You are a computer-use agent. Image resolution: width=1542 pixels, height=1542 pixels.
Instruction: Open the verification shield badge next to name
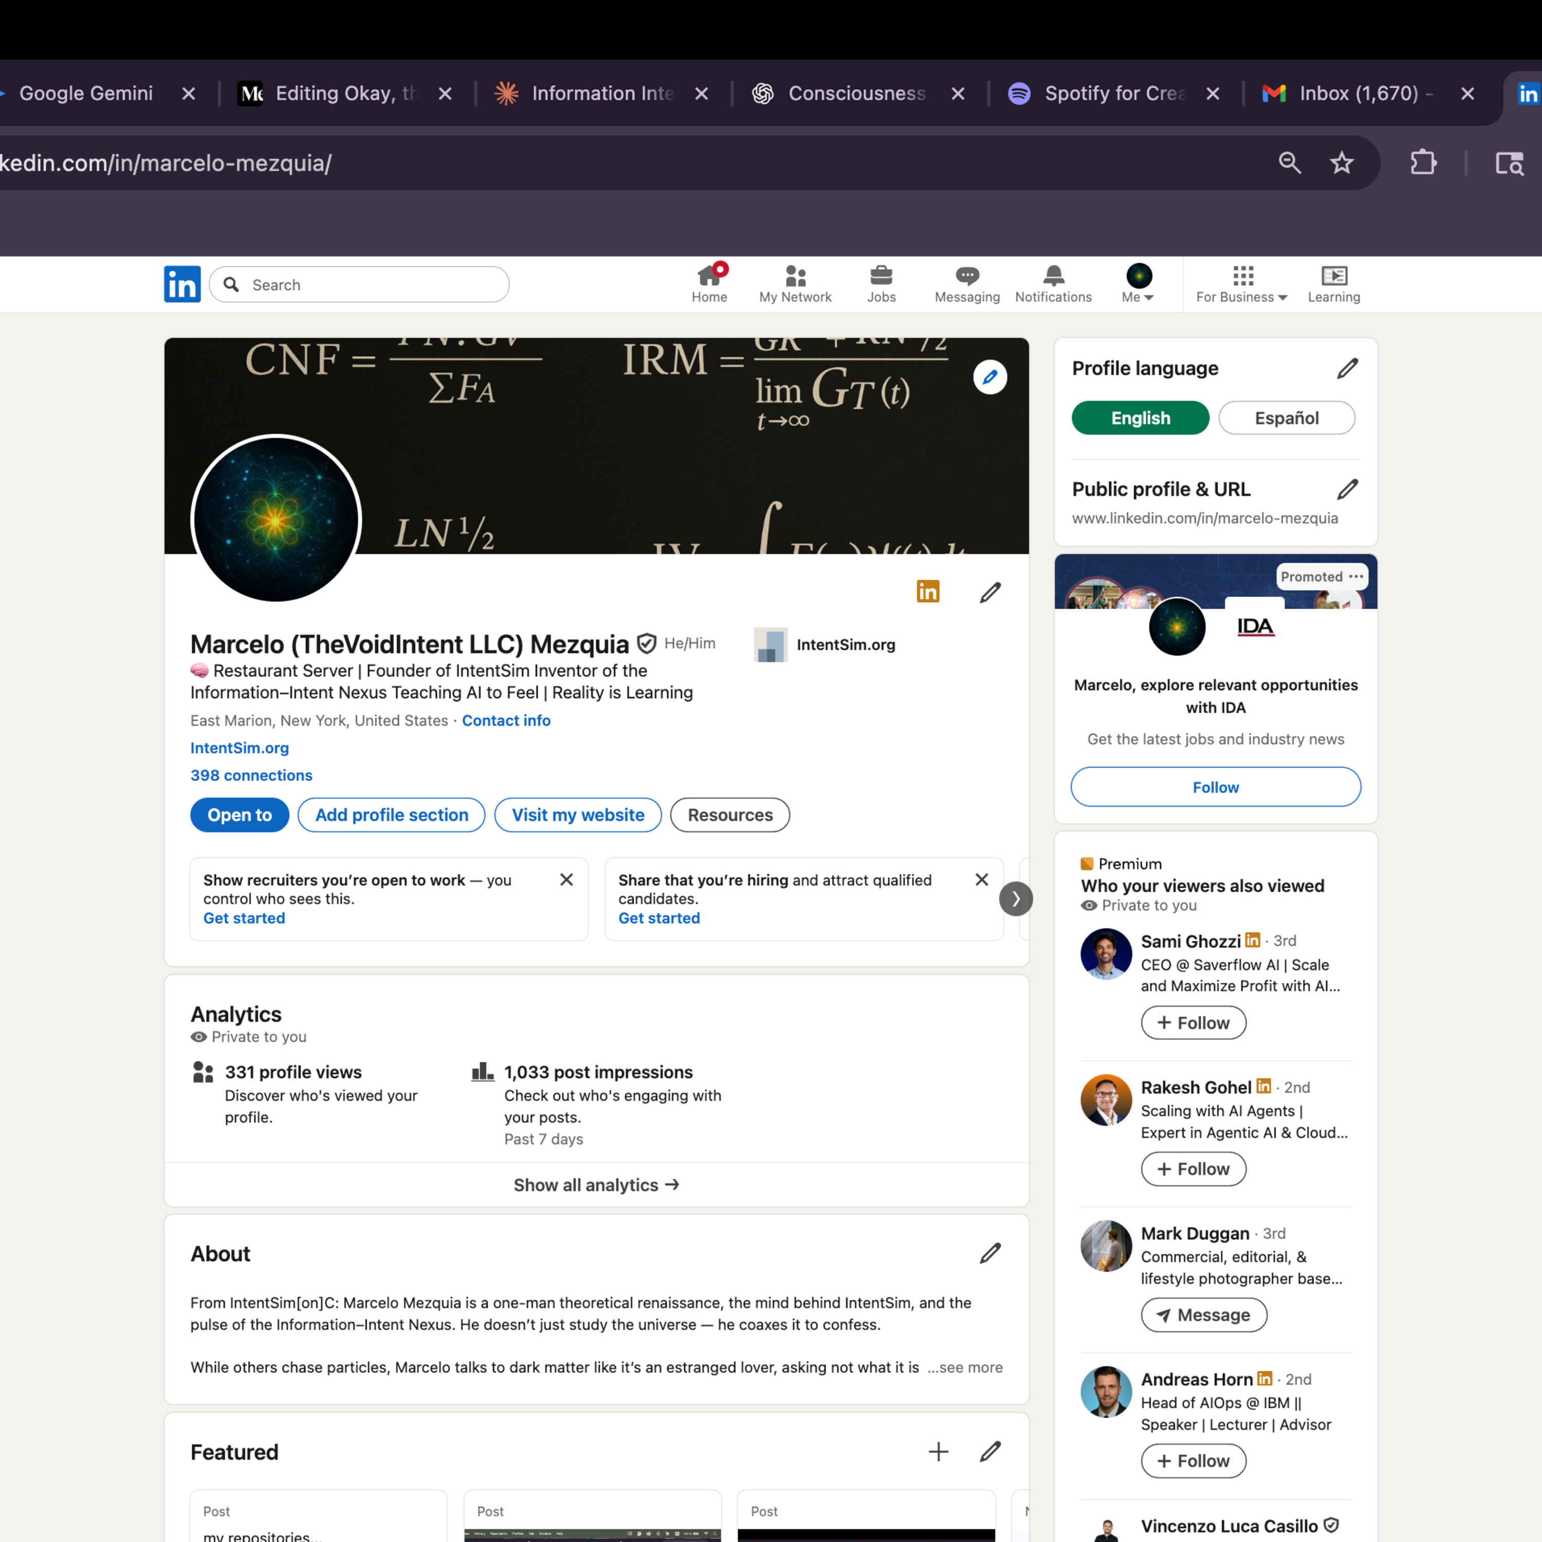647,644
